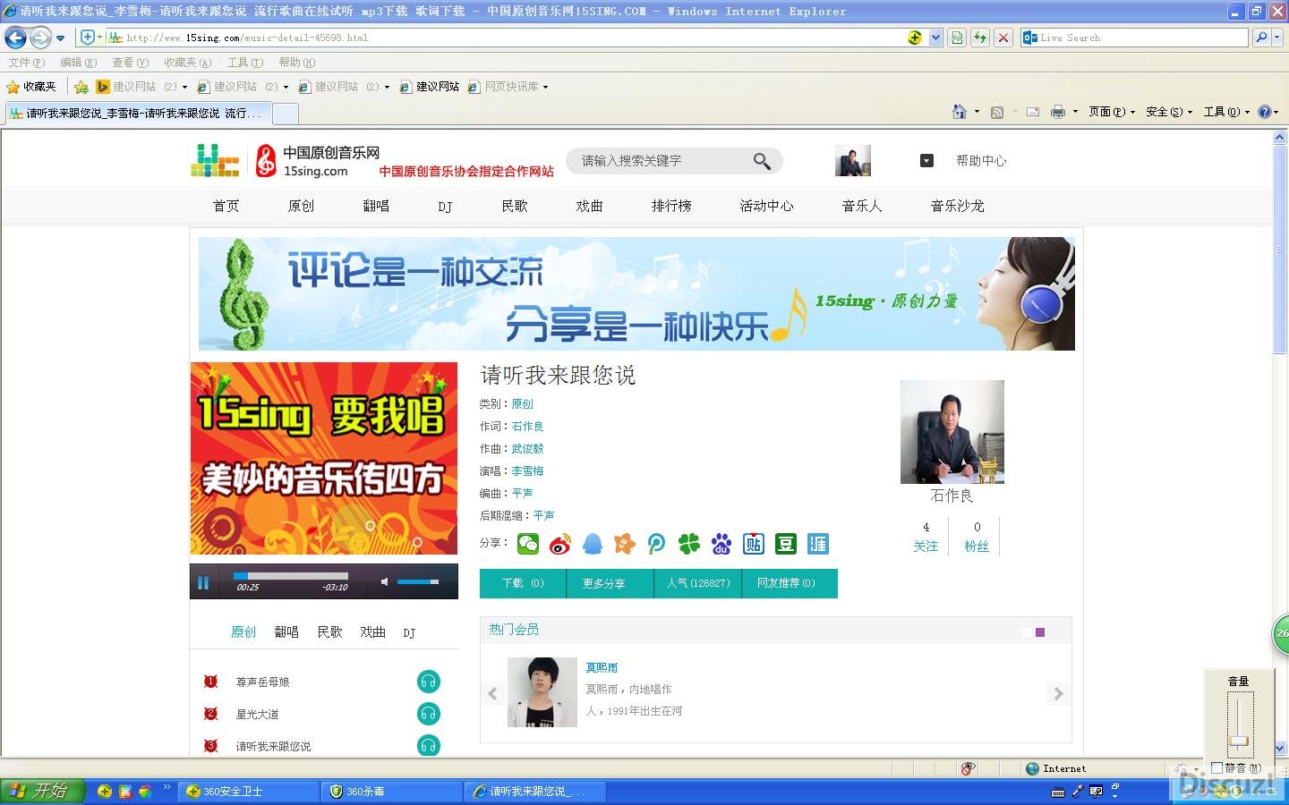
Task: Open the 安全 dropdown menu
Action: 1169,112
